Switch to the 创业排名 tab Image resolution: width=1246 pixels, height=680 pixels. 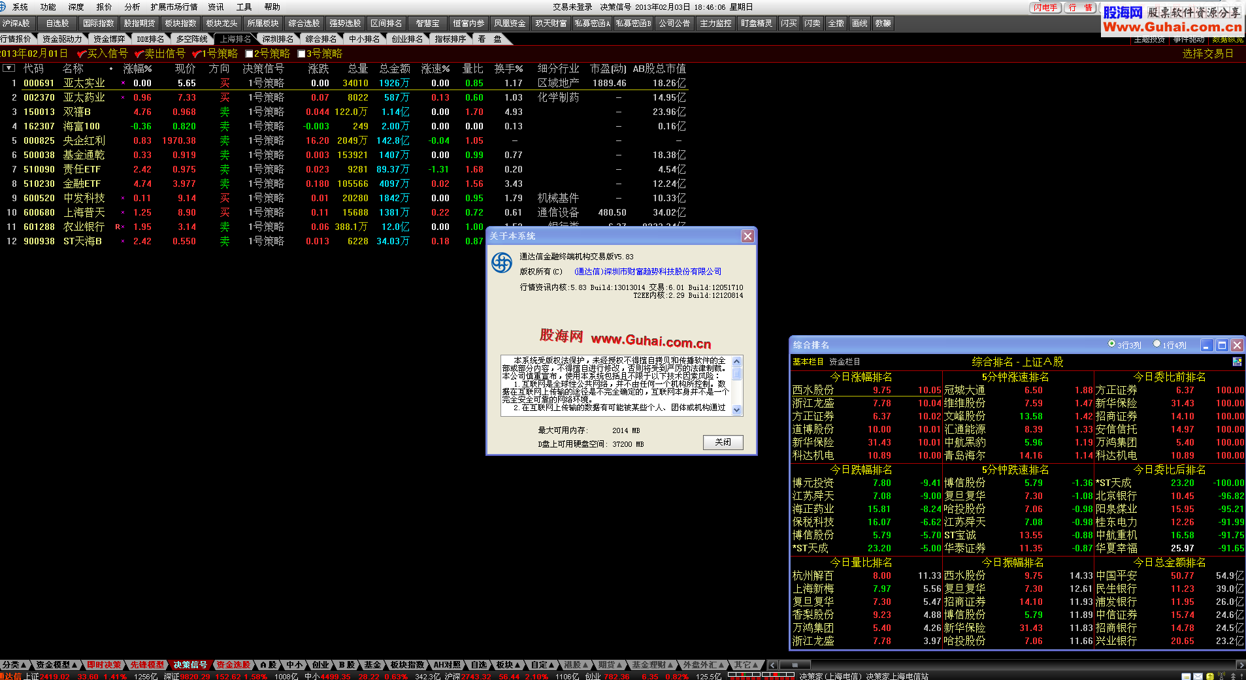pos(407,39)
